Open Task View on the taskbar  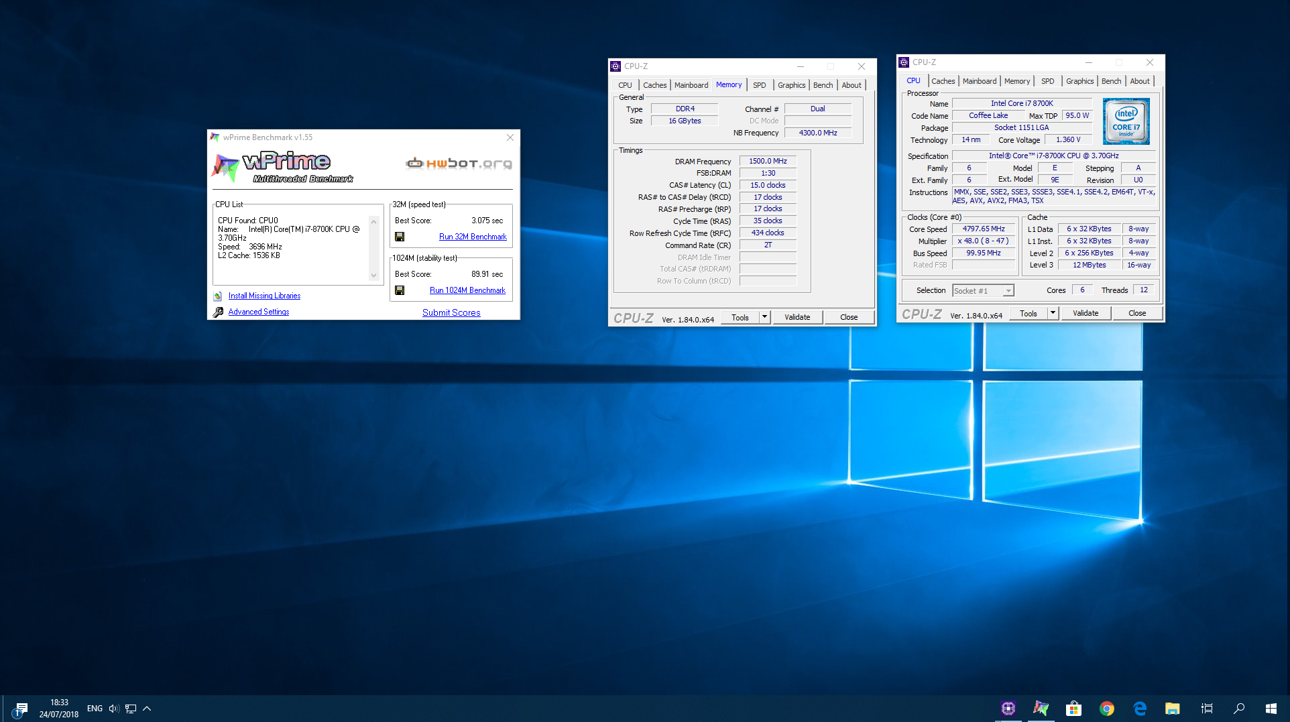[x=1207, y=709]
